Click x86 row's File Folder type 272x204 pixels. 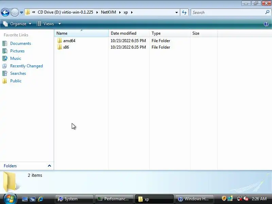(161, 47)
